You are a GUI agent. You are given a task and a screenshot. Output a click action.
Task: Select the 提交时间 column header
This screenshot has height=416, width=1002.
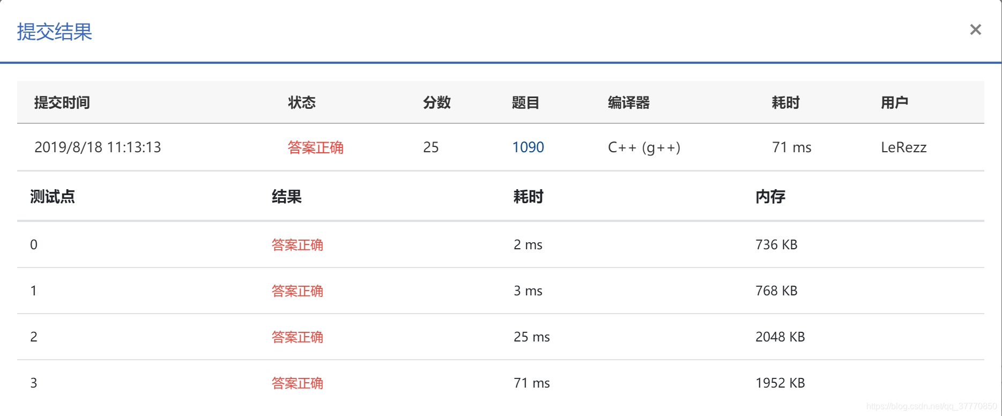coord(62,102)
